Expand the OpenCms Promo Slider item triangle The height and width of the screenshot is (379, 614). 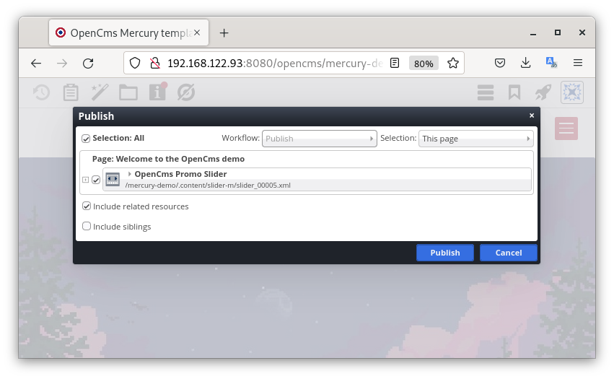coord(130,174)
